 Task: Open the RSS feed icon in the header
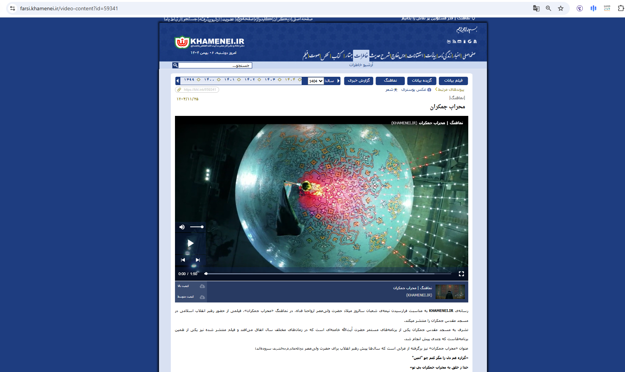click(454, 41)
